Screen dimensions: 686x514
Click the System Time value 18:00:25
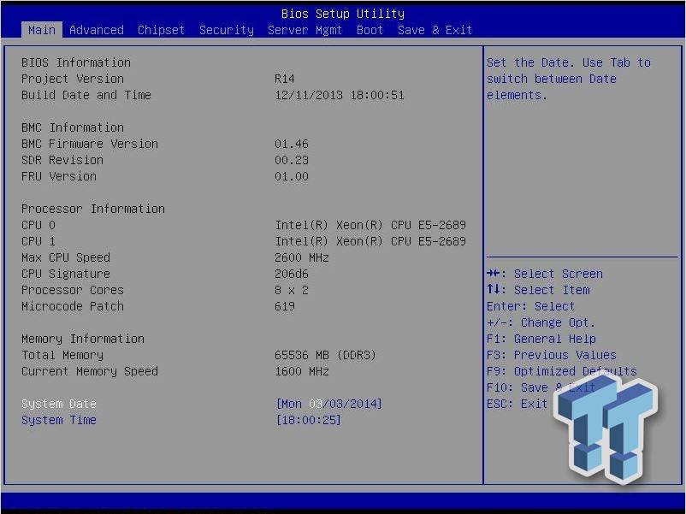[308, 420]
